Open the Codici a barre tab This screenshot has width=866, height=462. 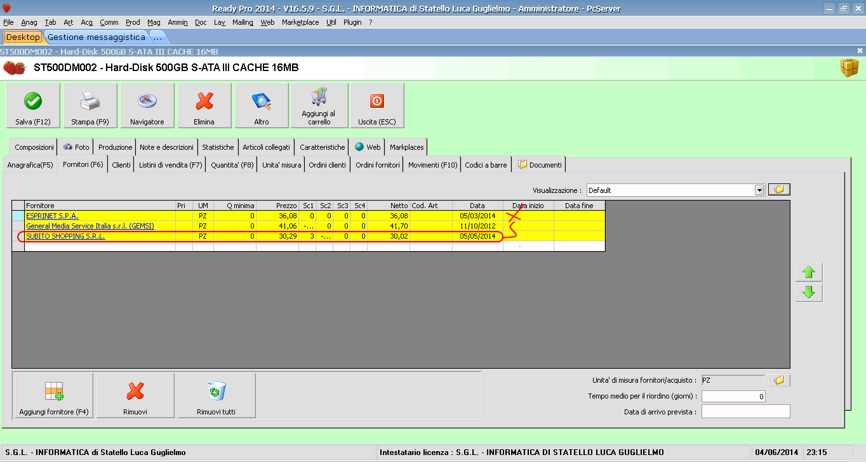tap(486, 165)
